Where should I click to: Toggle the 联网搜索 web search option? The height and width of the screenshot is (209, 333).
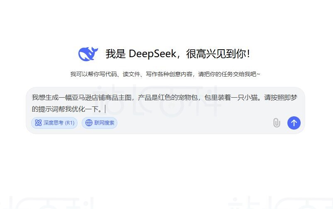tap(100, 123)
